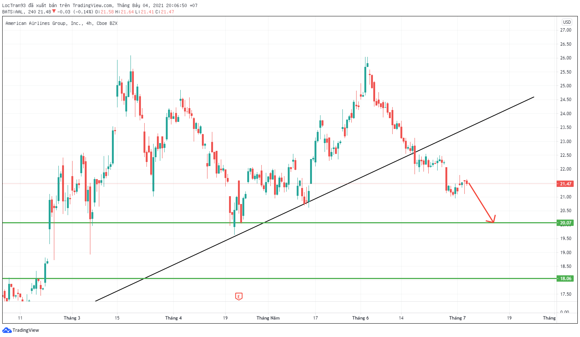Image resolution: width=580 pixels, height=337 pixels.
Task: Click the 'Tháng 6' time axis label
Action: 361,318
